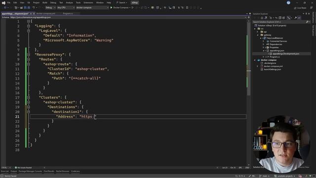Screen dimensions: 316x178
Task: Click the Solution Explorer search magnifier icon
Action: point(307,22)
